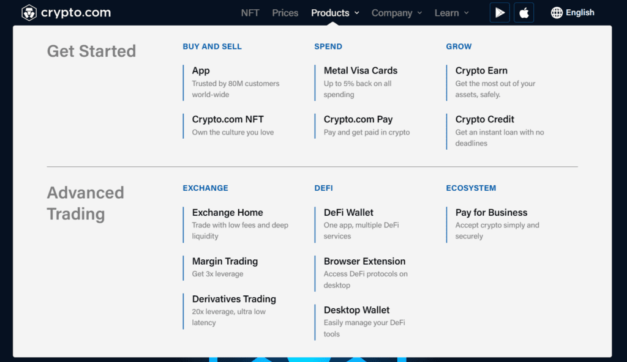The image size is (627, 362).
Task: Click the crypto.com lion shield logo icon
Action: 29,13
